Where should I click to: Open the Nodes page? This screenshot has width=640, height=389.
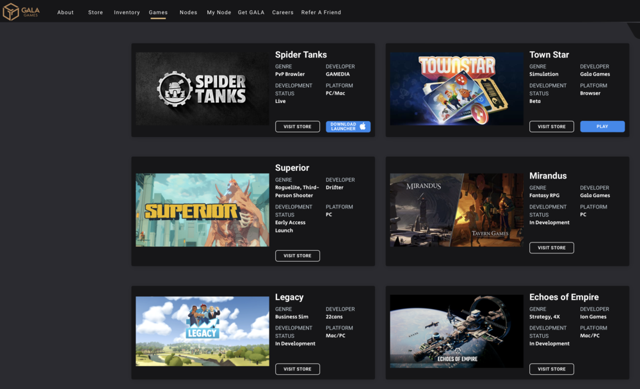tap(188, 13)
